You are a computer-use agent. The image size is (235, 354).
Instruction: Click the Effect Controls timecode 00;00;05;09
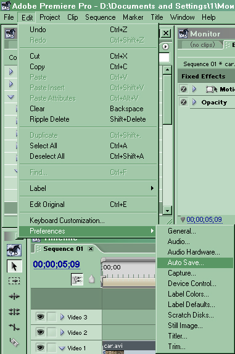(204, 219)
